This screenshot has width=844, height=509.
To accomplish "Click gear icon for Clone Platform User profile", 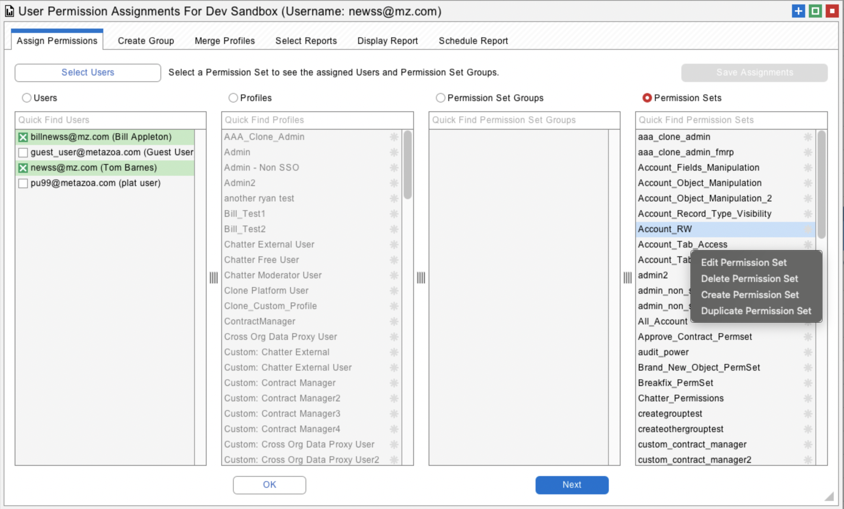I will tap(394, 291).
